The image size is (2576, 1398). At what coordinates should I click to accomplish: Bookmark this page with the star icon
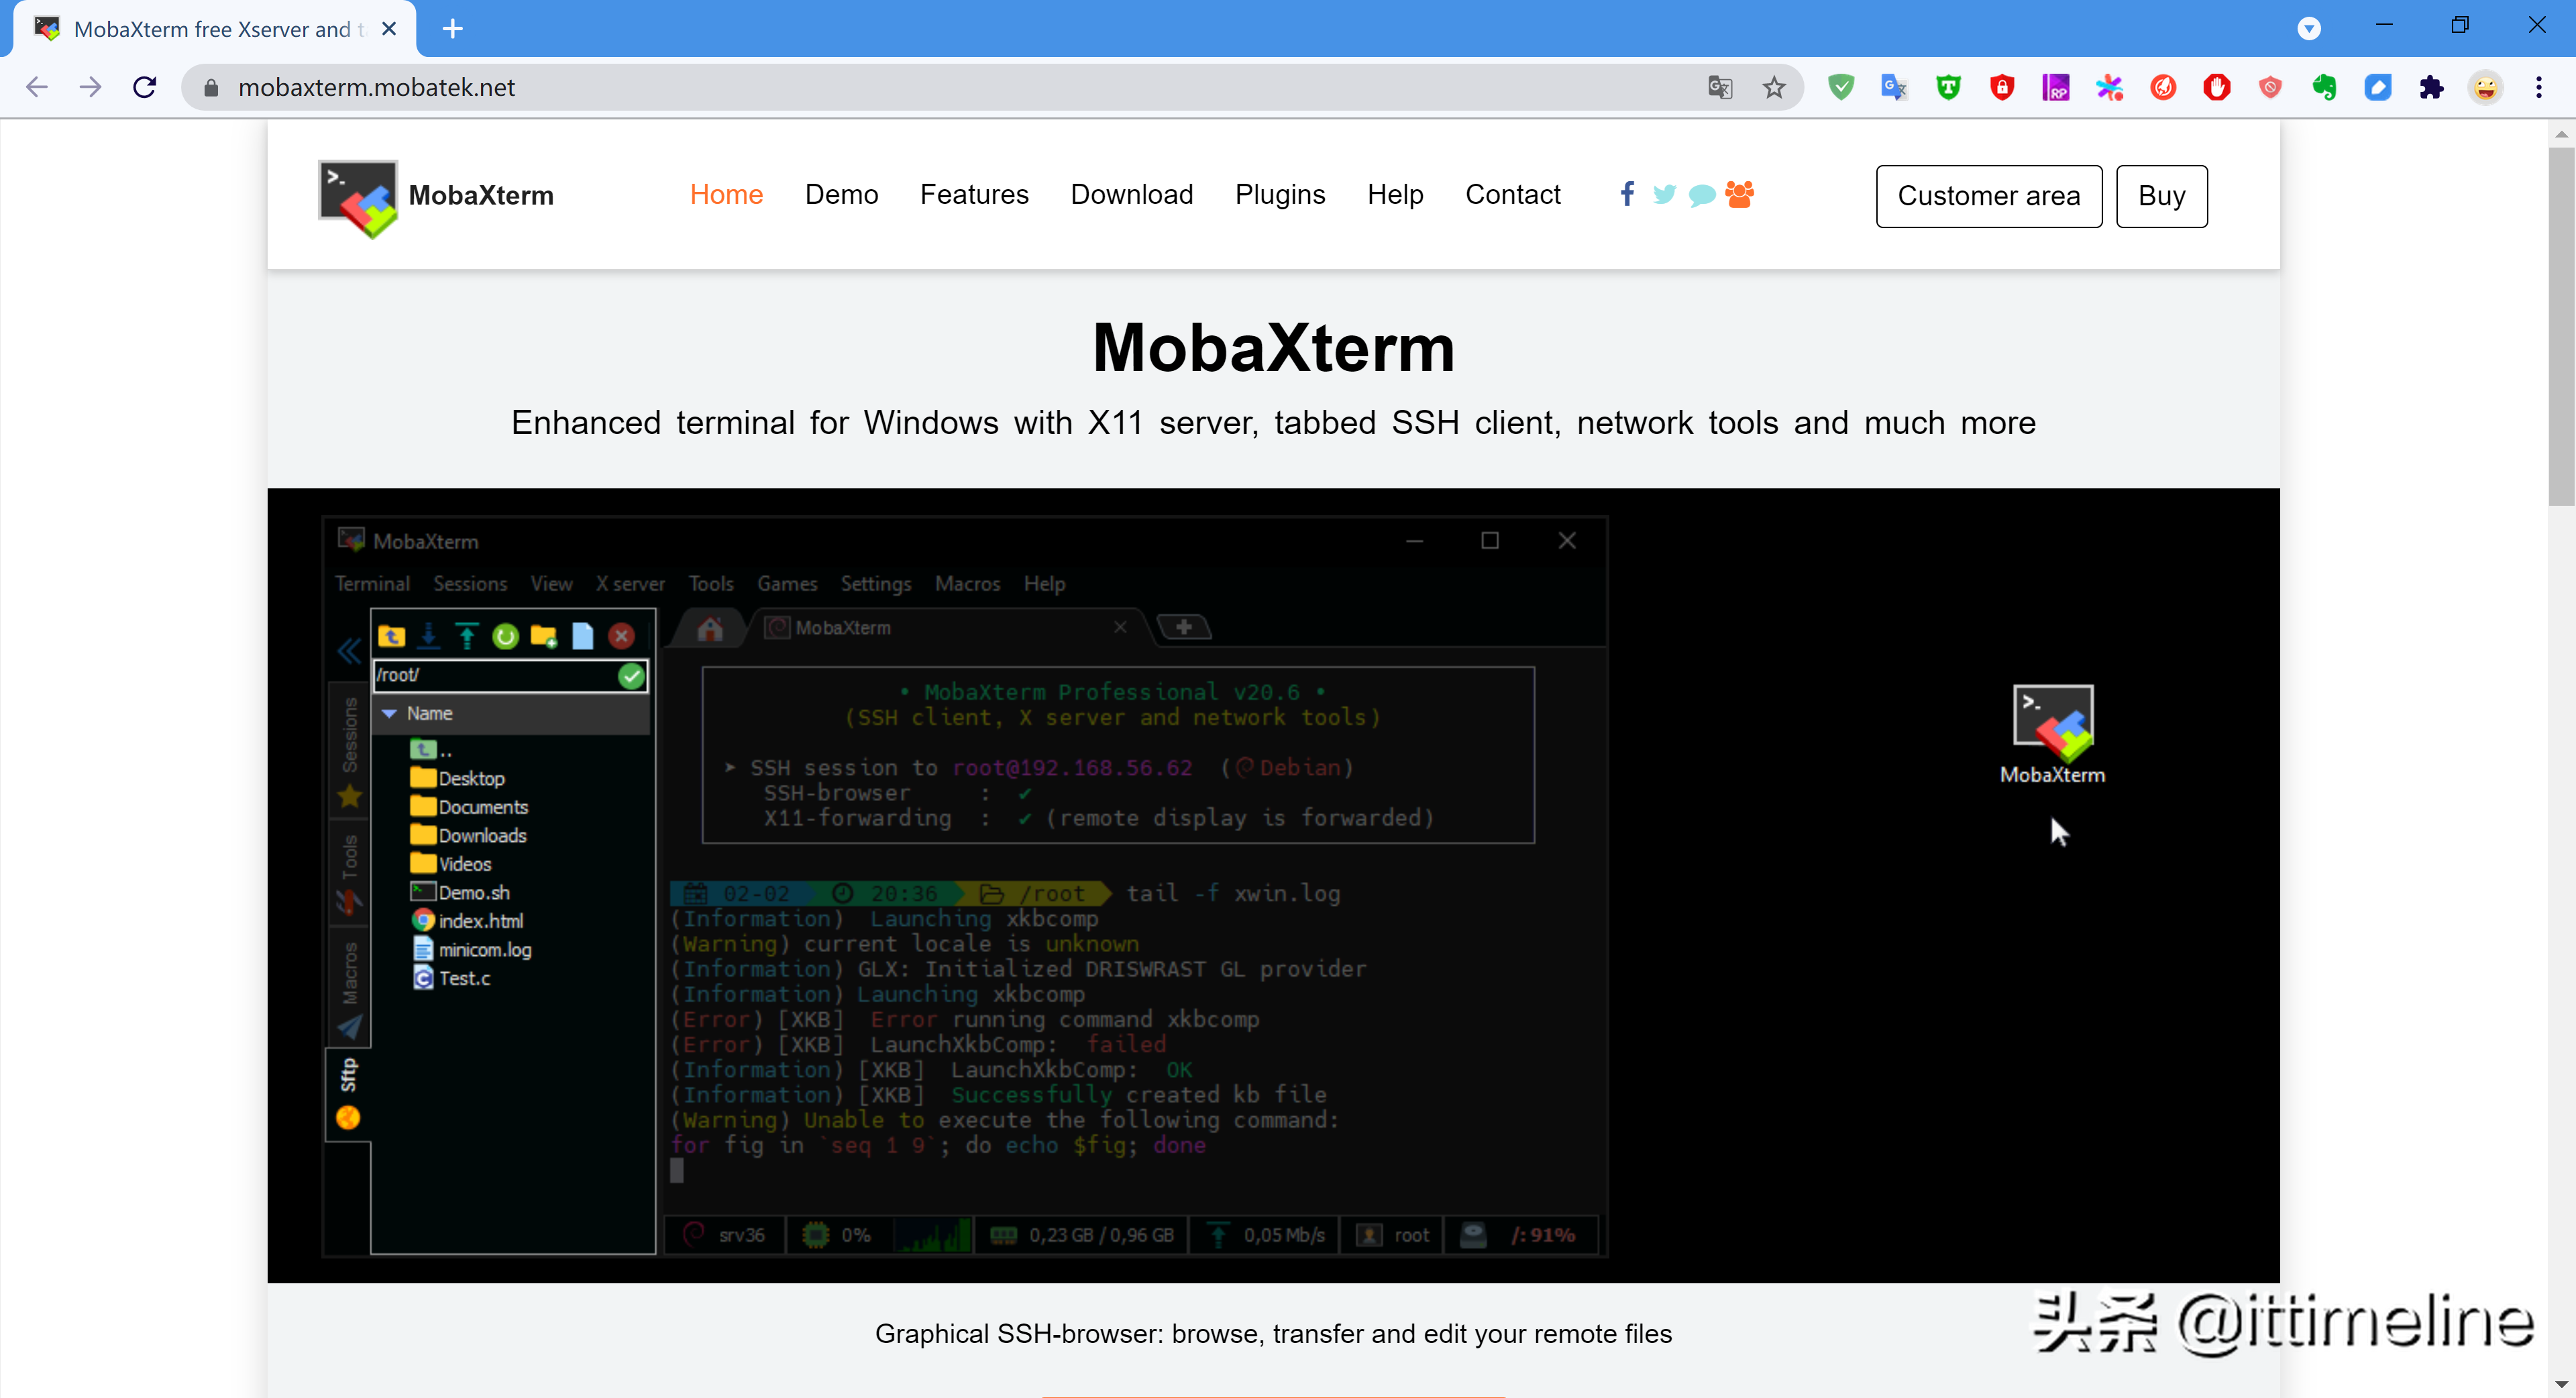[x=1774, y=87]
